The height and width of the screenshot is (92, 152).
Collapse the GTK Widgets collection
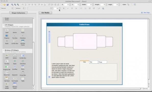tap(4, 25)
